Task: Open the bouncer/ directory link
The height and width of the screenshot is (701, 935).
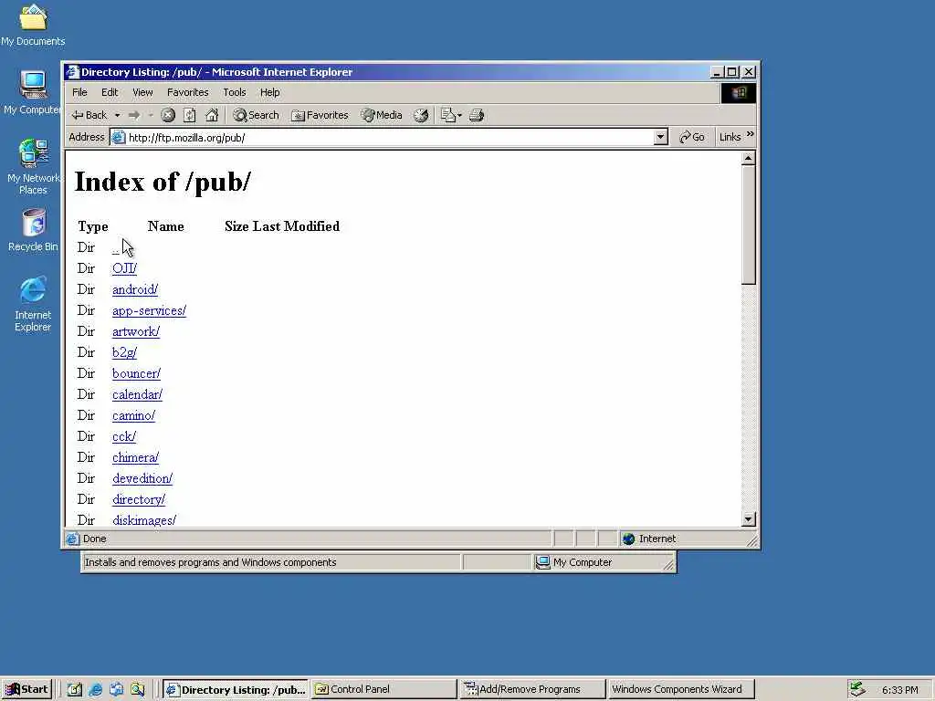Action: tap(136, 373)
